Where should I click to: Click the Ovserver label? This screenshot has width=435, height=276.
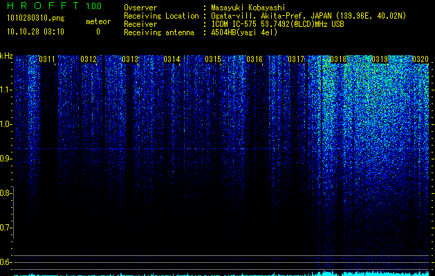click(x=140, y=8)
